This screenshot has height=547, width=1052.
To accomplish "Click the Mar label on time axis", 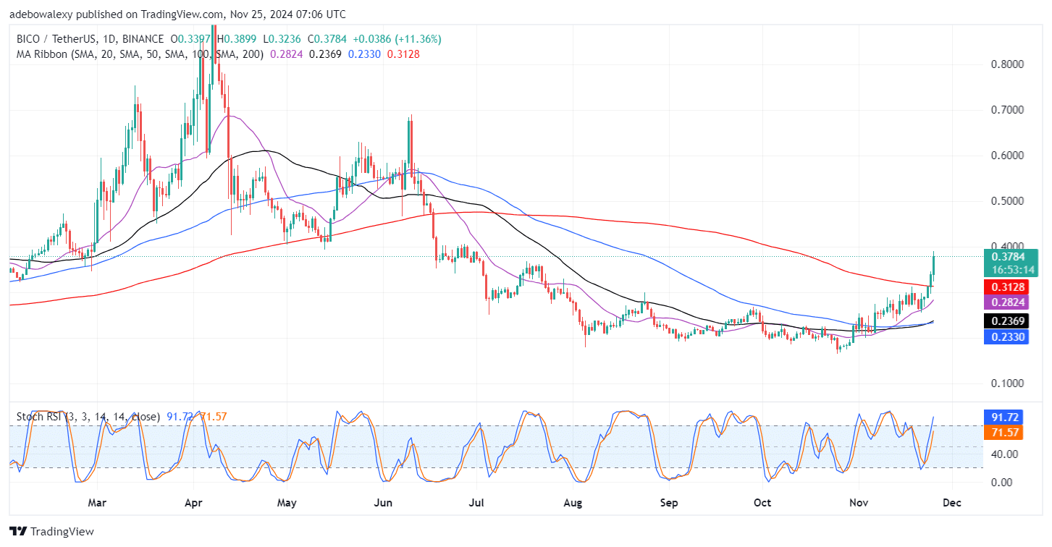I will (x=98, y=502).
